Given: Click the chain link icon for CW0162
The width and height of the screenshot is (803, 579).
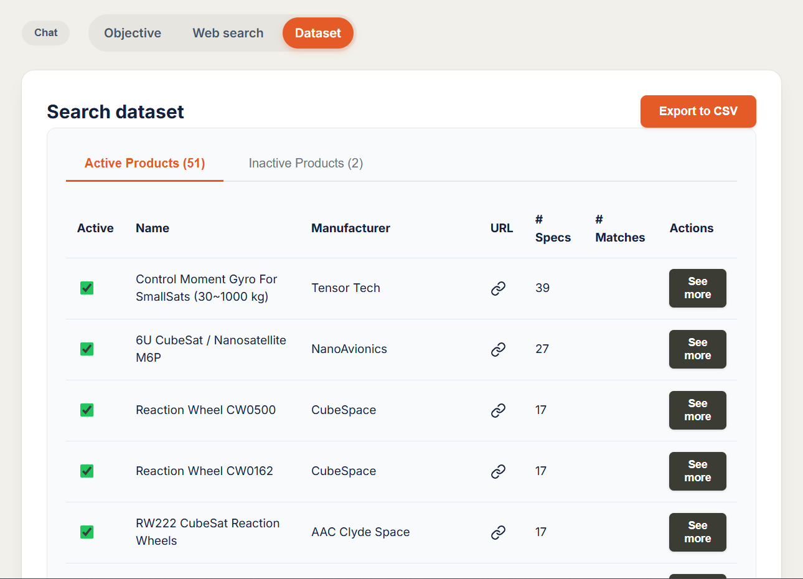Looking at the screenshot, I should pos(498,471).
